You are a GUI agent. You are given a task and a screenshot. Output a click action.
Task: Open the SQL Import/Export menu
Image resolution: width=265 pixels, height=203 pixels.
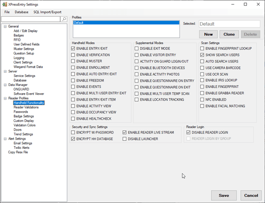coord(50,12)
